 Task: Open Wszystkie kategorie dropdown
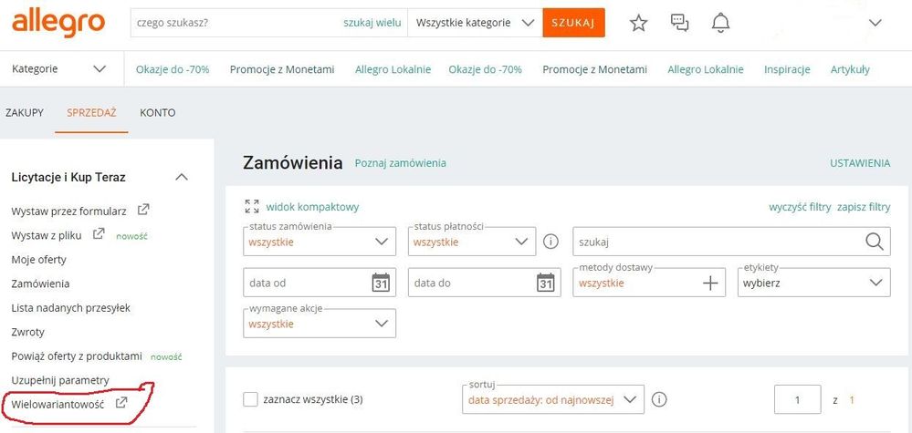click(476, 23)
